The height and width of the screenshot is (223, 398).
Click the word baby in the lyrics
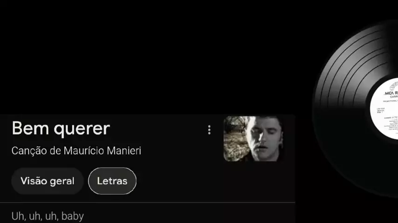pyautogui.click(x=73, y=216)
